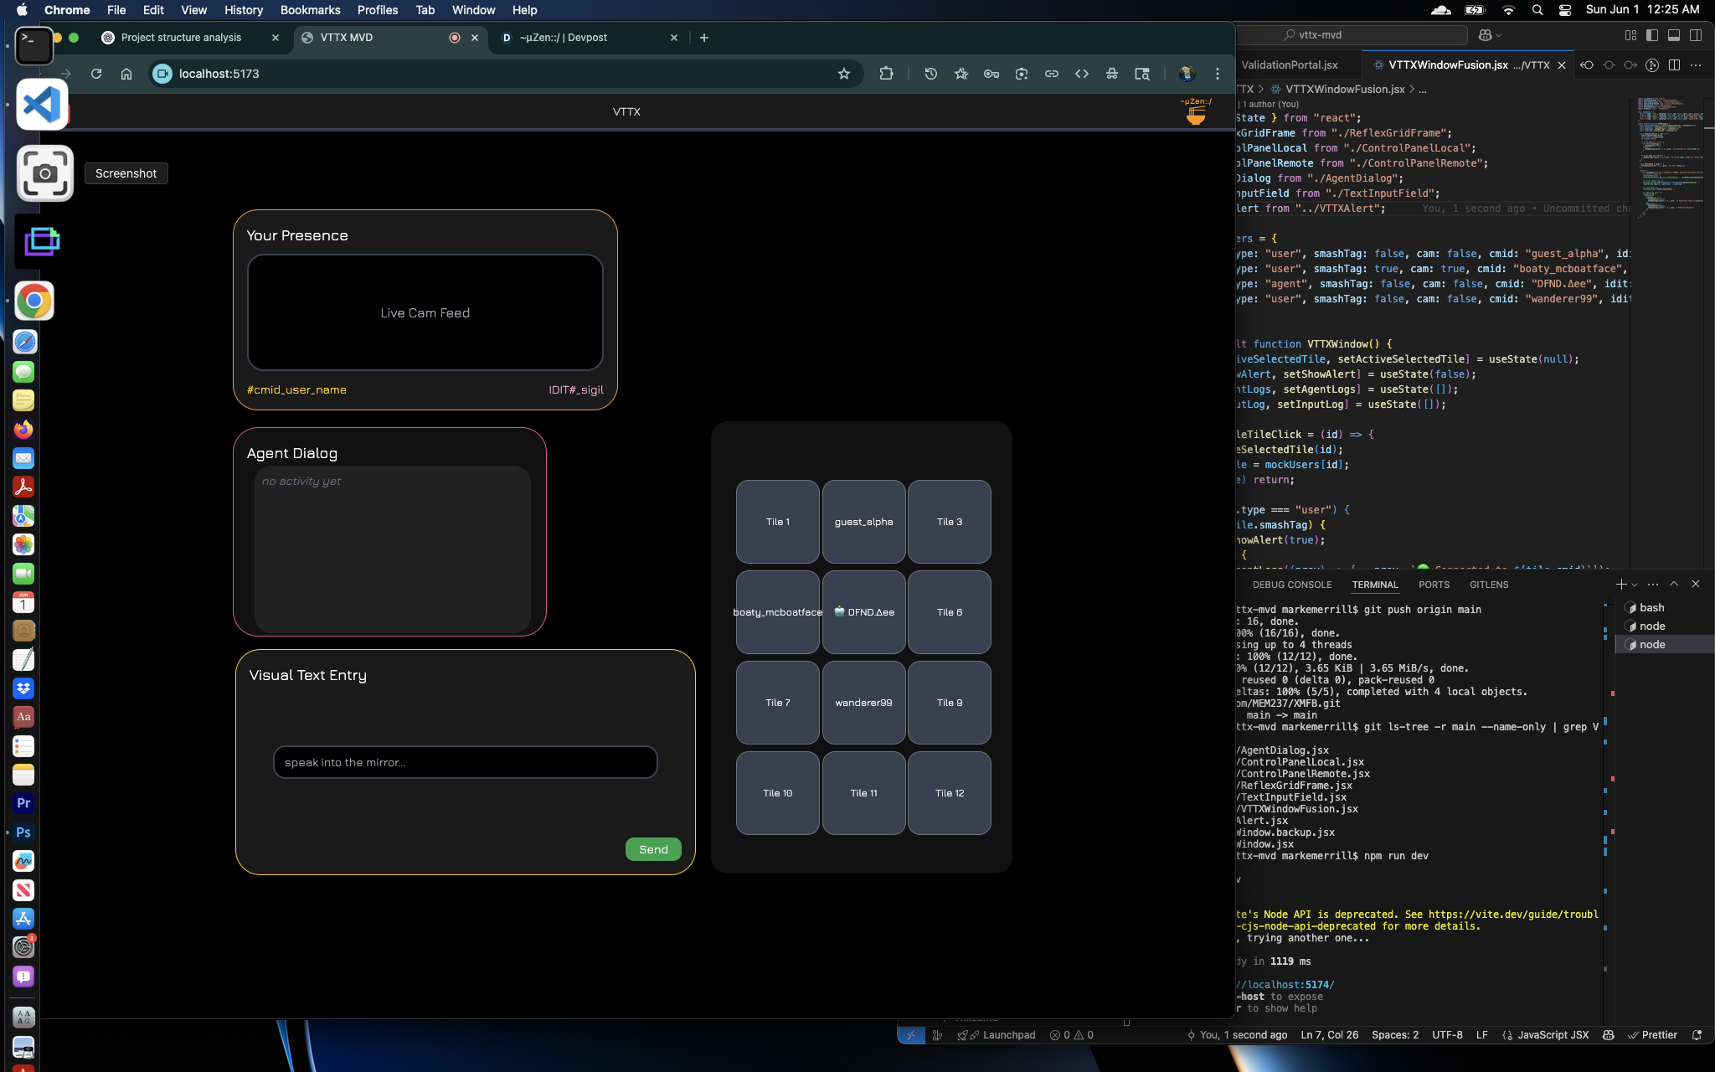Switch to the ValidationPortal.jsx editor tab
The image size is (1715, 1072).
[x=1290, y=64]
